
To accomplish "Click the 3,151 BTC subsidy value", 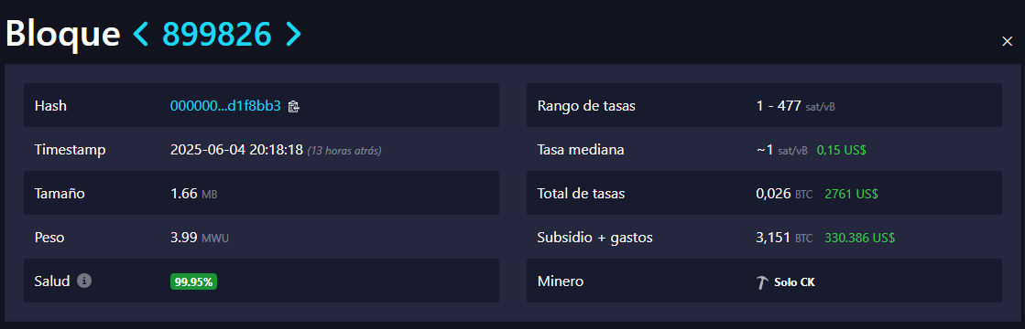I will click(784, 239).
